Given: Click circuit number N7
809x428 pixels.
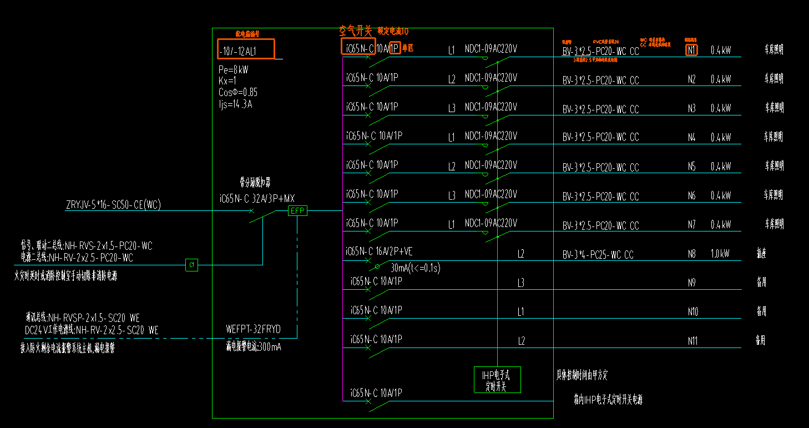Looking at the screenshot, I should (691, 224).
